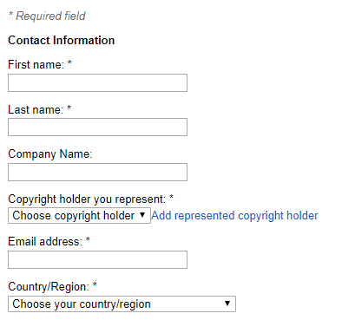Viewport: 342px width, 320px height.
Task: Click the Required field note
Action: [47, 16]
